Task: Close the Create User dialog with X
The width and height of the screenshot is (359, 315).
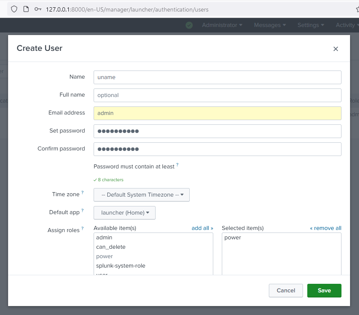Action: click(335, 49)
